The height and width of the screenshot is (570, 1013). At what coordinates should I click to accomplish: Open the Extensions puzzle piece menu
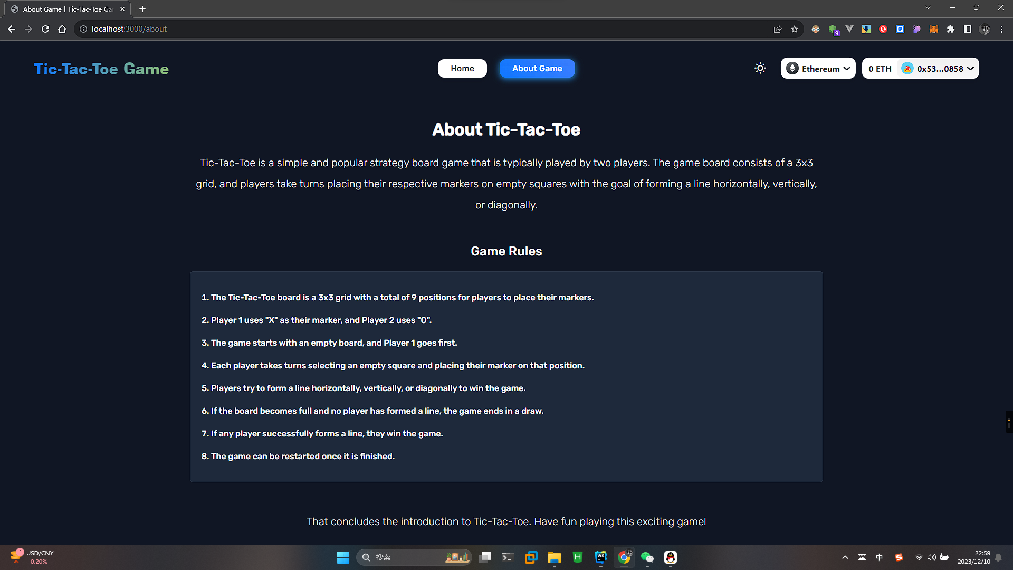point(950,29)
